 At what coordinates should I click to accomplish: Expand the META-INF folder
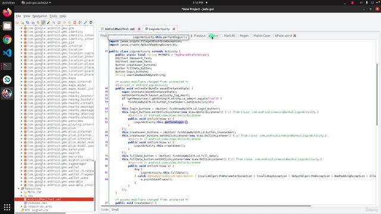21,192
